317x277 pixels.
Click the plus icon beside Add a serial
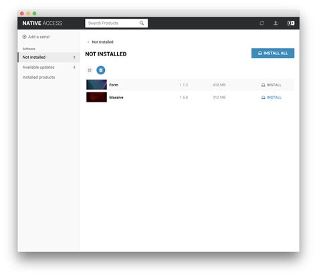[x=24, y=37]
